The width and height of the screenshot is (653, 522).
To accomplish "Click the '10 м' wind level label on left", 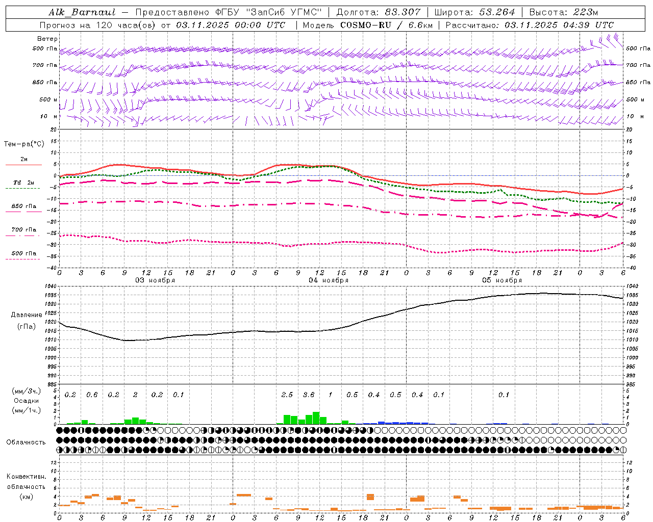I will [x=49, y=116].
